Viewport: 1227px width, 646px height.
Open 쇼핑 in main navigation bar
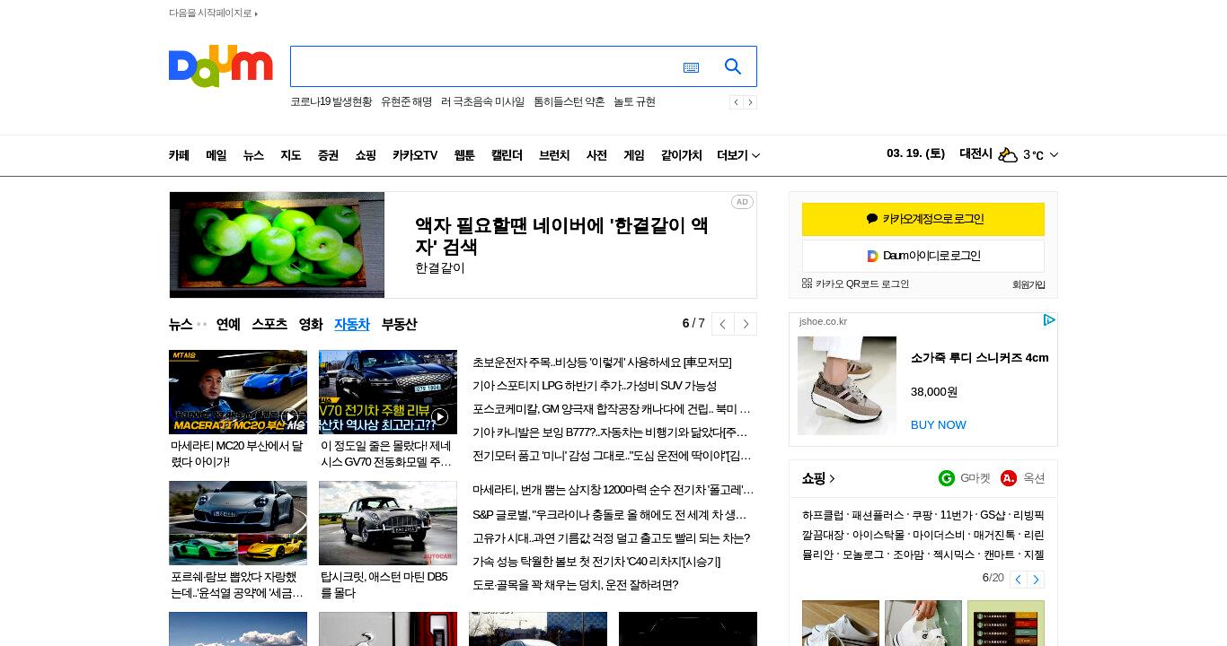click(366, 155)
